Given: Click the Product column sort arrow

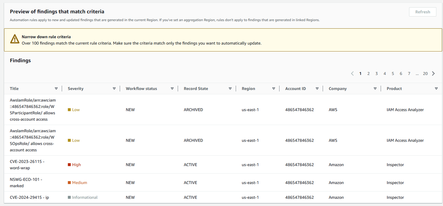Looking at the screenshot, I should (436, 89).
